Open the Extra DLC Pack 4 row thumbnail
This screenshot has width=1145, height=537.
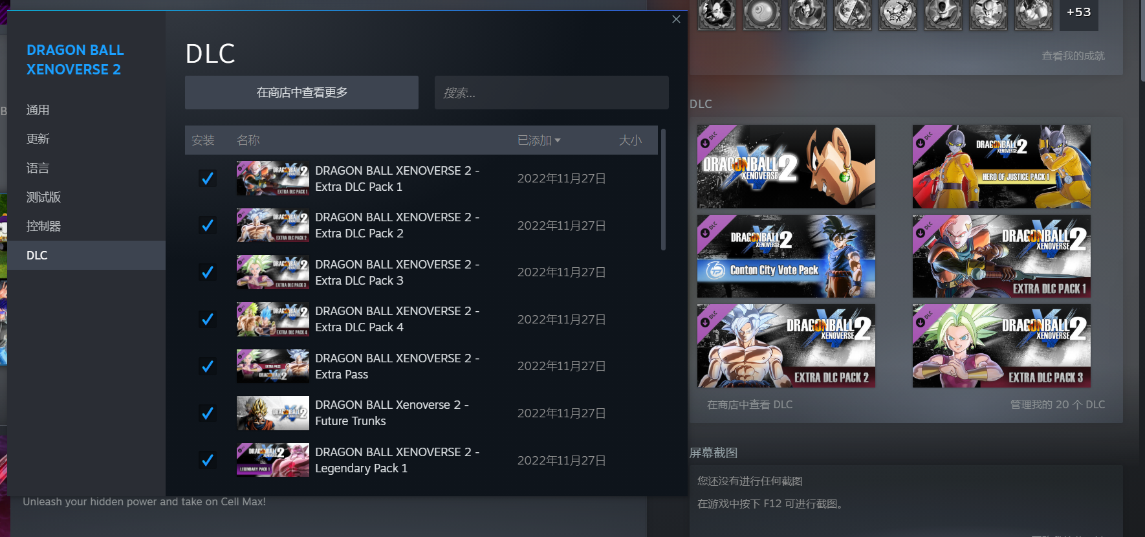[x=273, y=319]
